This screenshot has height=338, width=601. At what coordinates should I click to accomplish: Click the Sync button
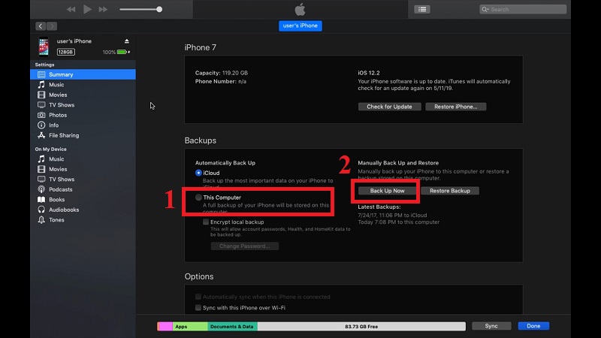(491, 326)
